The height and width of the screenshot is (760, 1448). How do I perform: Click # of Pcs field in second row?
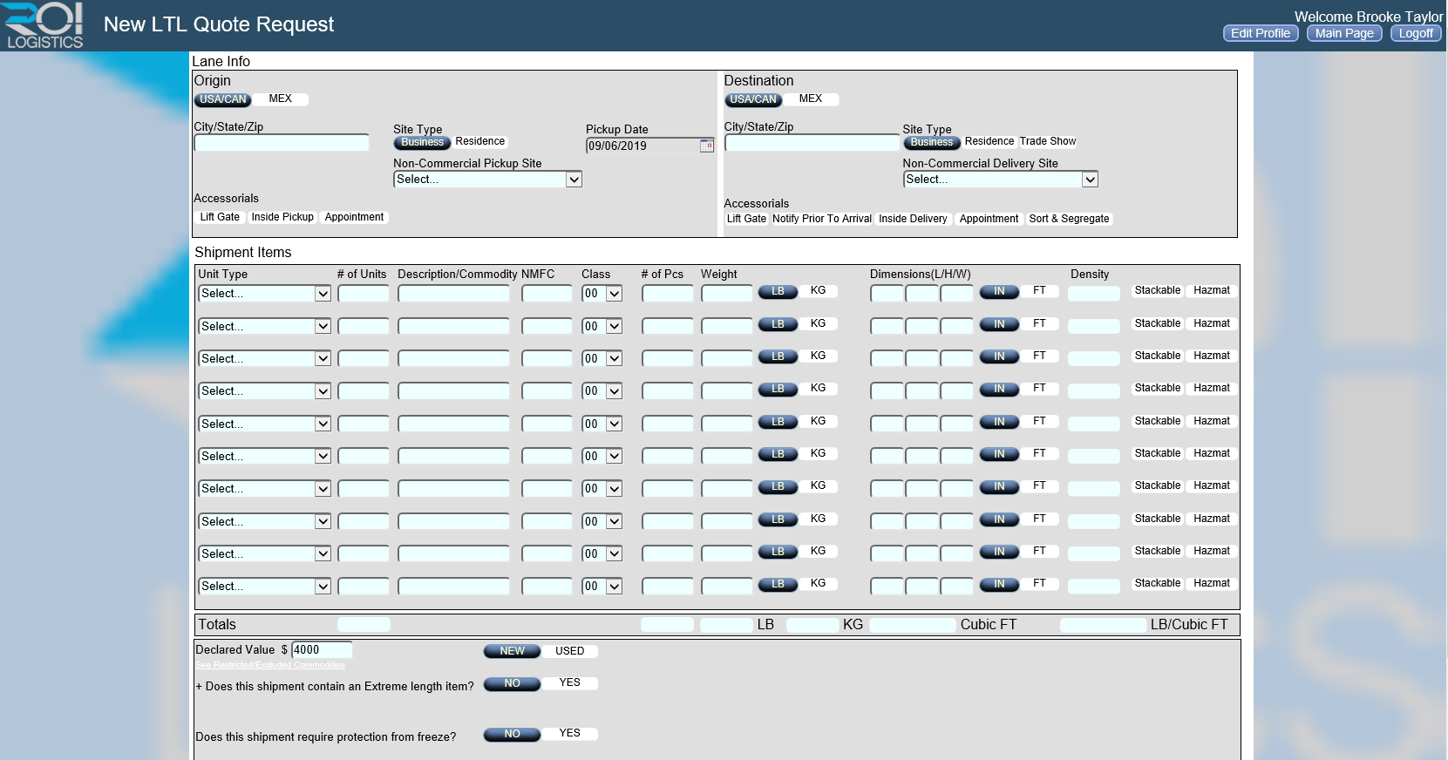(667, 326)
